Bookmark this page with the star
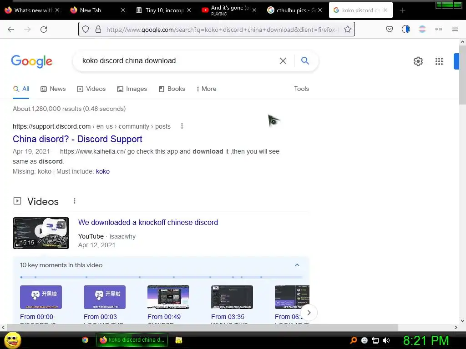 [347, 30]
